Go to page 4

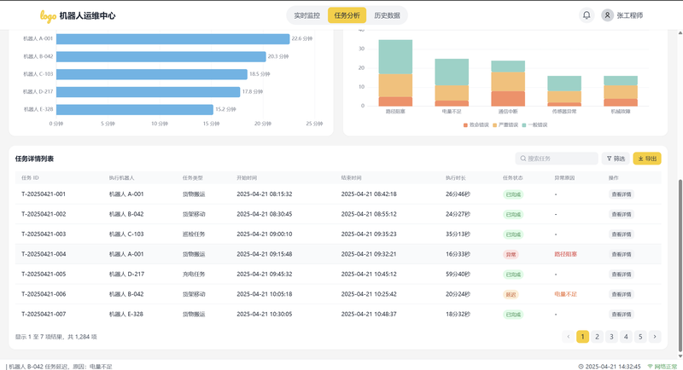click(626, 337)
